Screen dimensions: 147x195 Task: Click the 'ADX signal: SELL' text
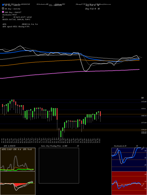coord(16,27)
